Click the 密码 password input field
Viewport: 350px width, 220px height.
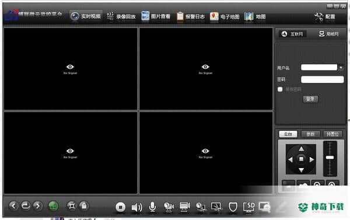322,79
